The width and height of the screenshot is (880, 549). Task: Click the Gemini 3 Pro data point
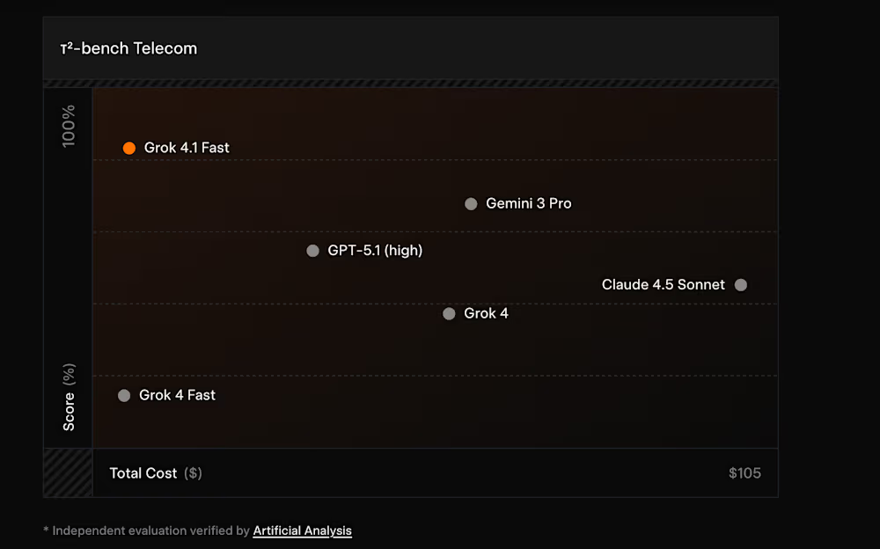pyautogui.click(x=471, y=204)
